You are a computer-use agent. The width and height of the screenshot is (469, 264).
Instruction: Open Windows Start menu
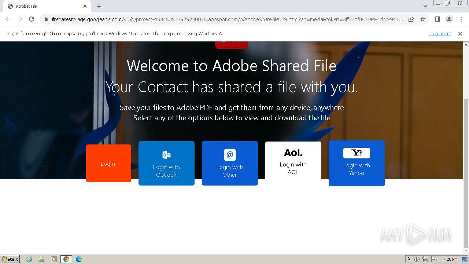click(10, 259)
